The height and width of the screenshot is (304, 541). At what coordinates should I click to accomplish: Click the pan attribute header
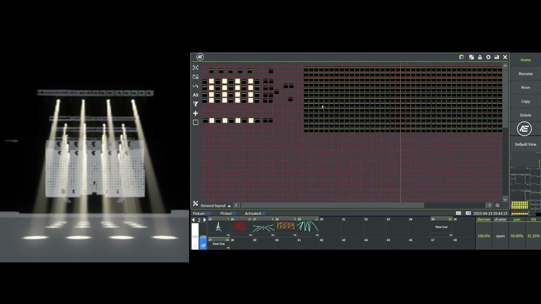click(517, 220)
